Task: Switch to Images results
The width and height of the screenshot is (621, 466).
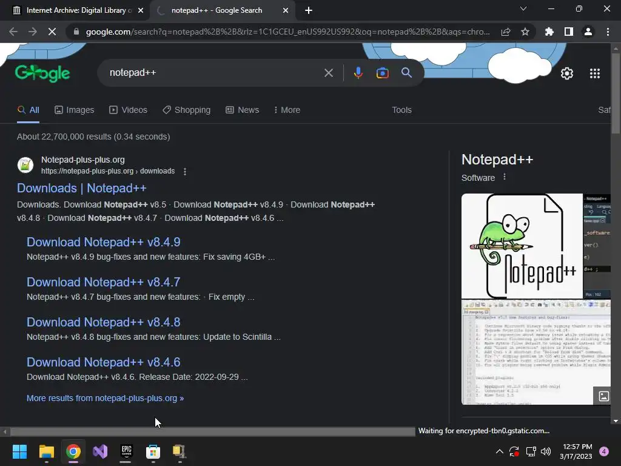Action: tap(75, 110)
